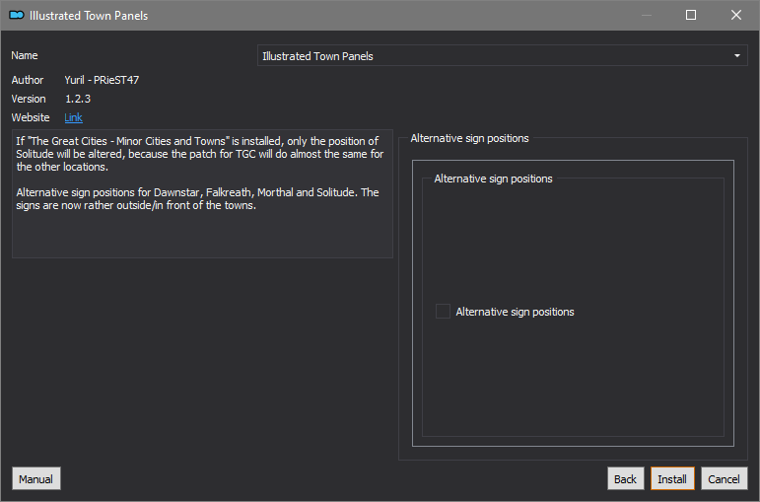Open the Website link

point(73,117)
